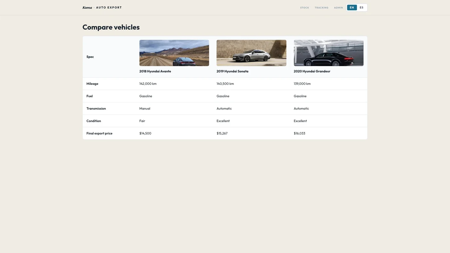Viewport: 450px width, 253px height.
Task: Click the Manual transmission value
Action: tap(145, 109)
